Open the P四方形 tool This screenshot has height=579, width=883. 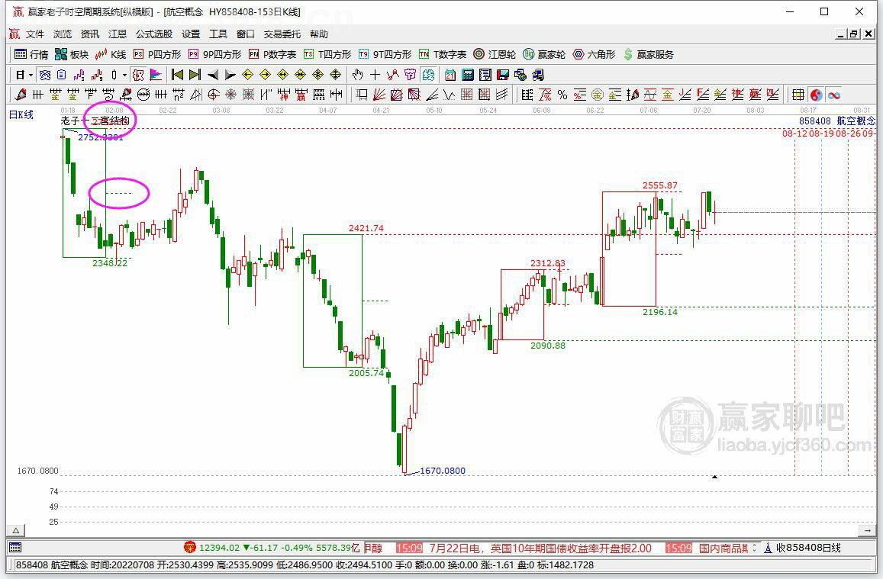(x=157, y=54)
